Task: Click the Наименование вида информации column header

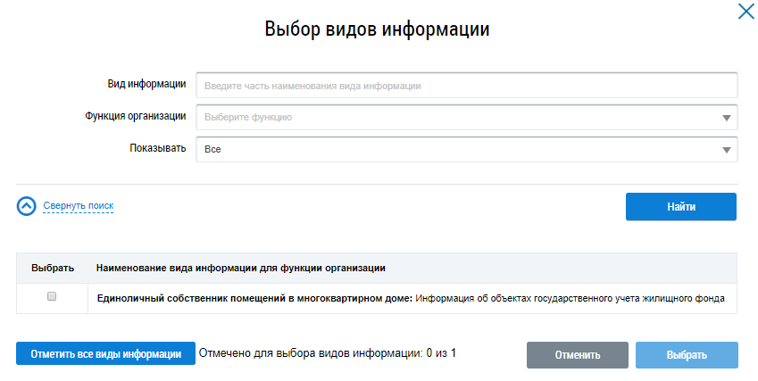Action: (x=240, y=268)
